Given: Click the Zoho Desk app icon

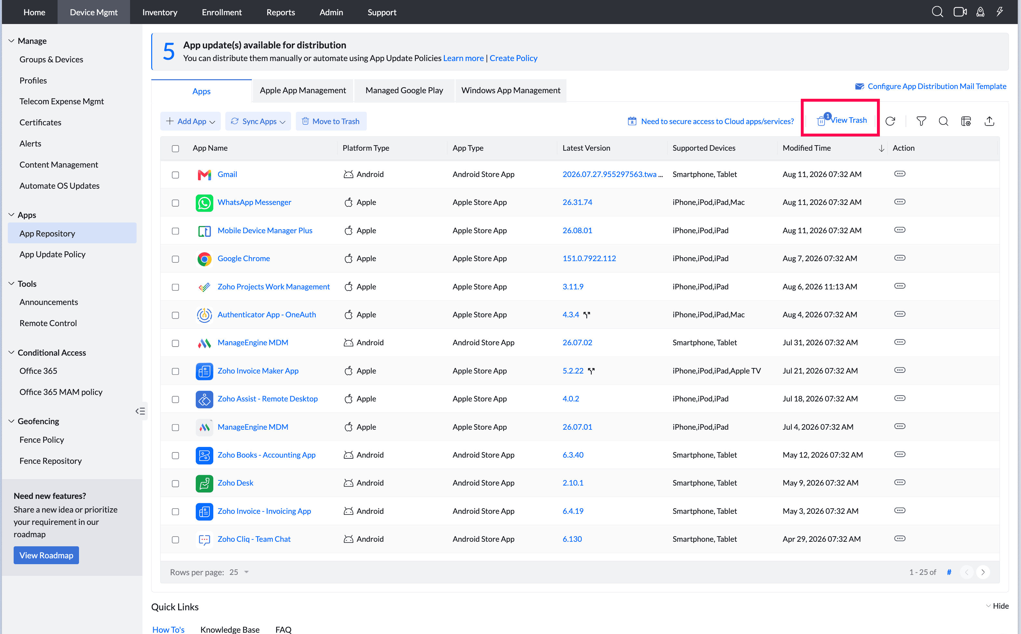Looking at the screenshot, I should tap(205, 483).
